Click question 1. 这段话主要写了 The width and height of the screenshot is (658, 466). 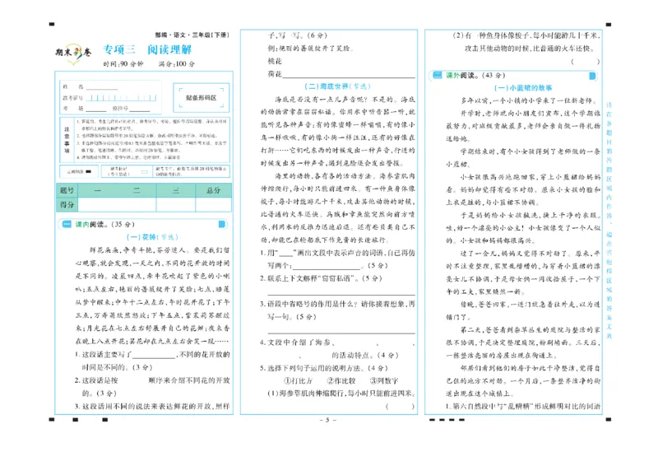152,361
